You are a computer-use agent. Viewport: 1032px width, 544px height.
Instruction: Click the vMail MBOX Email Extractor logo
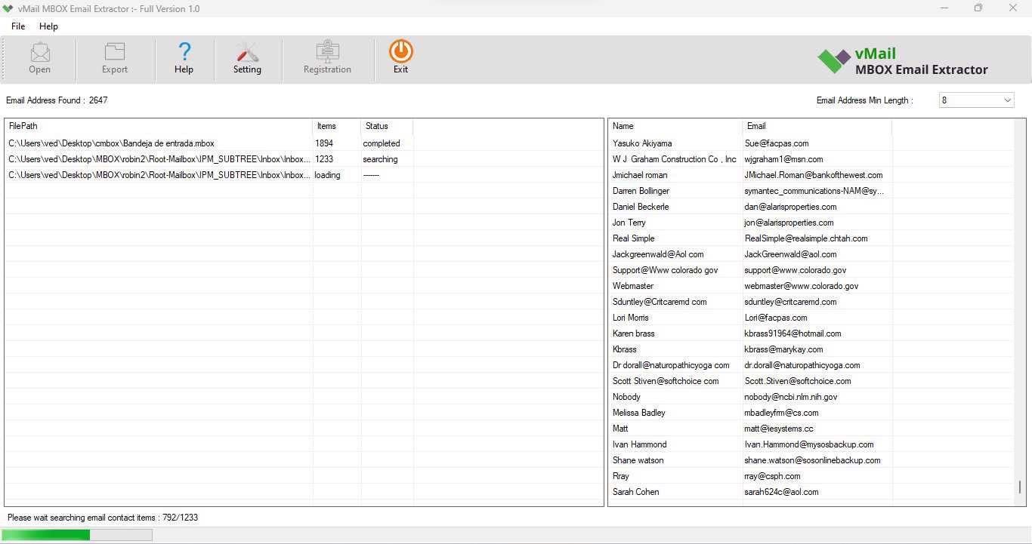click(903, 61)
